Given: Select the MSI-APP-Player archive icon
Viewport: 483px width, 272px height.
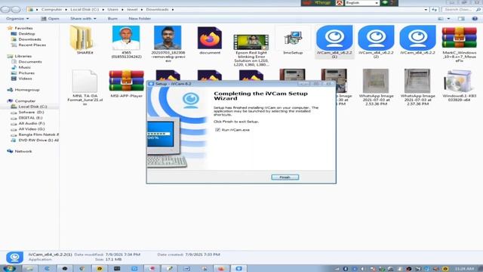Looking at the screenshot, I should [x=126, y=81].
